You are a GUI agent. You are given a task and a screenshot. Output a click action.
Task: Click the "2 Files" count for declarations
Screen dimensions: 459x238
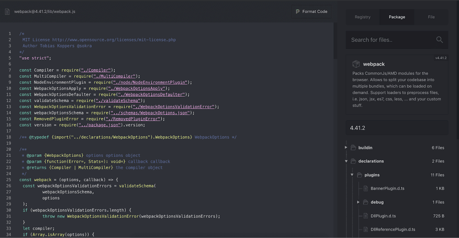click(x=438, y=161)
